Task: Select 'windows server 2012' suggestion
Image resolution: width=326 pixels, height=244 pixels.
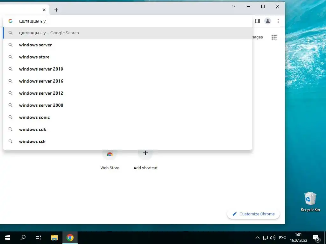Action: 128,93
